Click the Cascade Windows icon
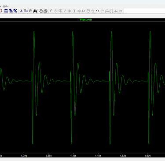 pos(11,11)
